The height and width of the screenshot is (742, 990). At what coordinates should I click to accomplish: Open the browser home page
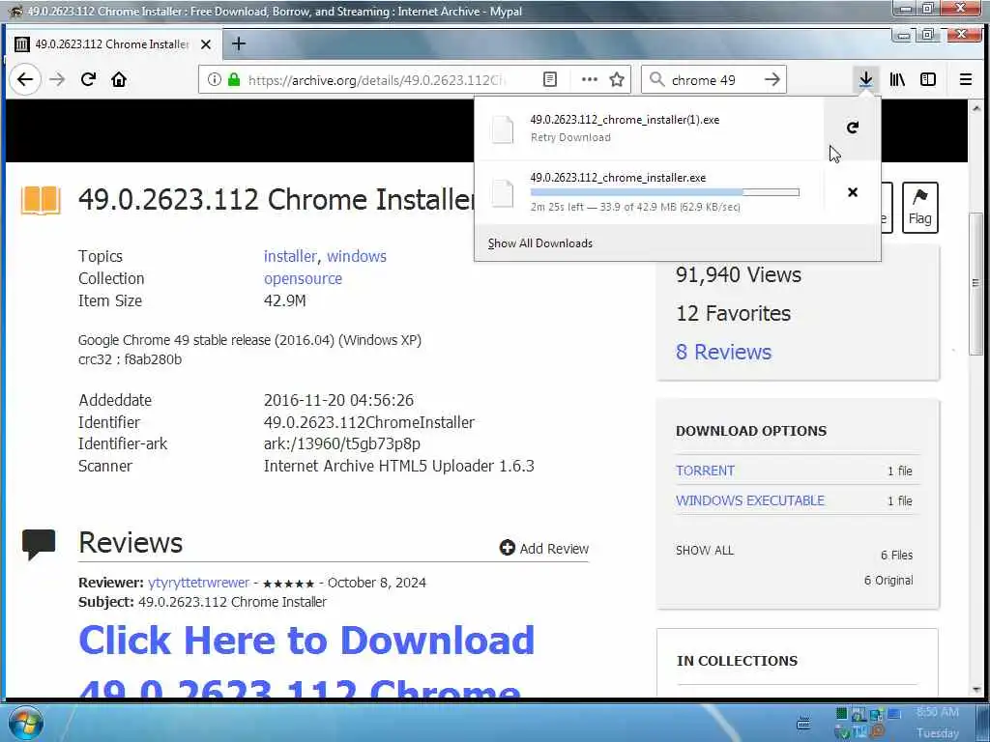tap(119, 79)
